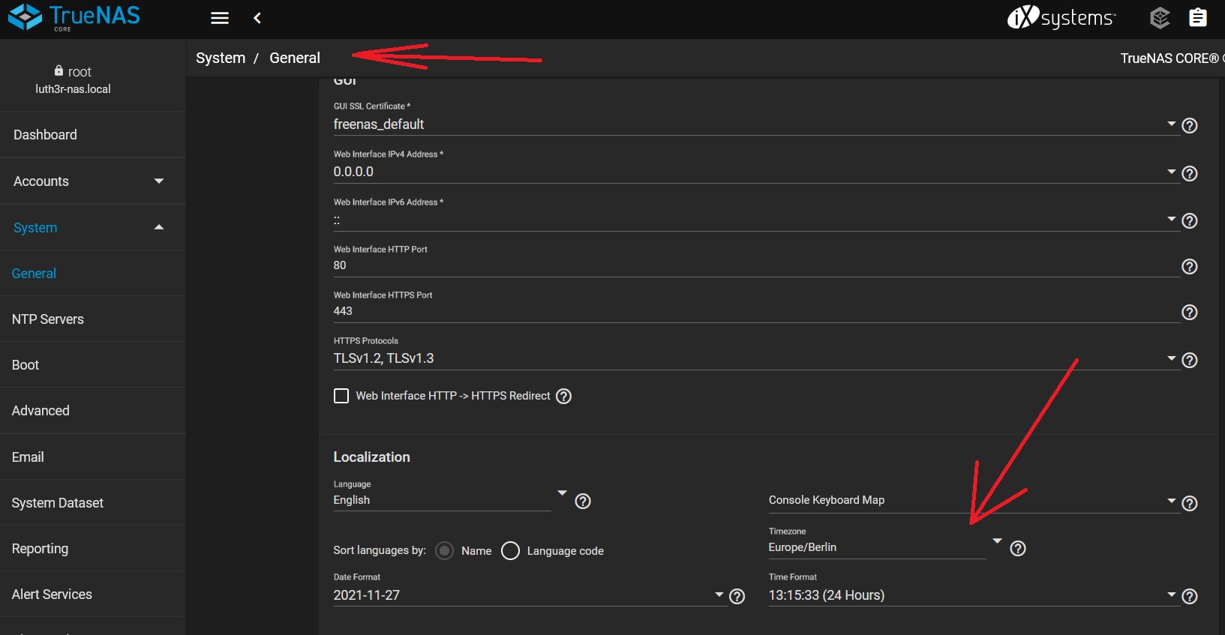Open NTP Servers settings

[92, 319]
